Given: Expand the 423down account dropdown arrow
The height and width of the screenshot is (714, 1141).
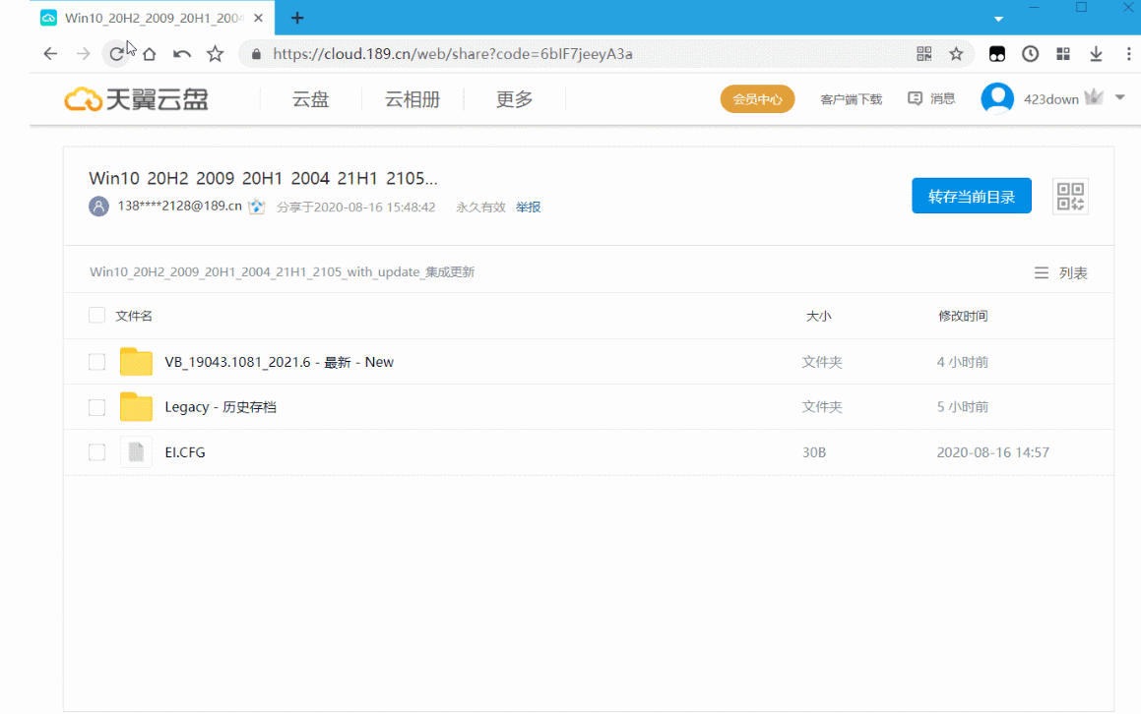Looking at the screenshot, I should pos(1120,97).
